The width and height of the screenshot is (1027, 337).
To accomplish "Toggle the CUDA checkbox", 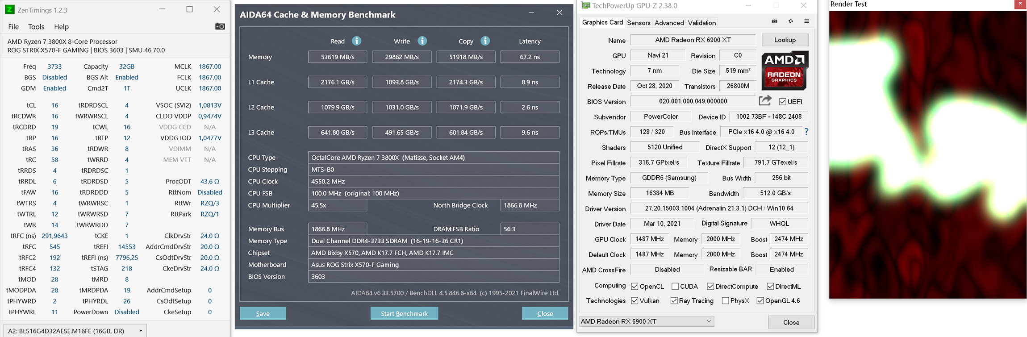I will pyautogui.click(x=675, y=287).
